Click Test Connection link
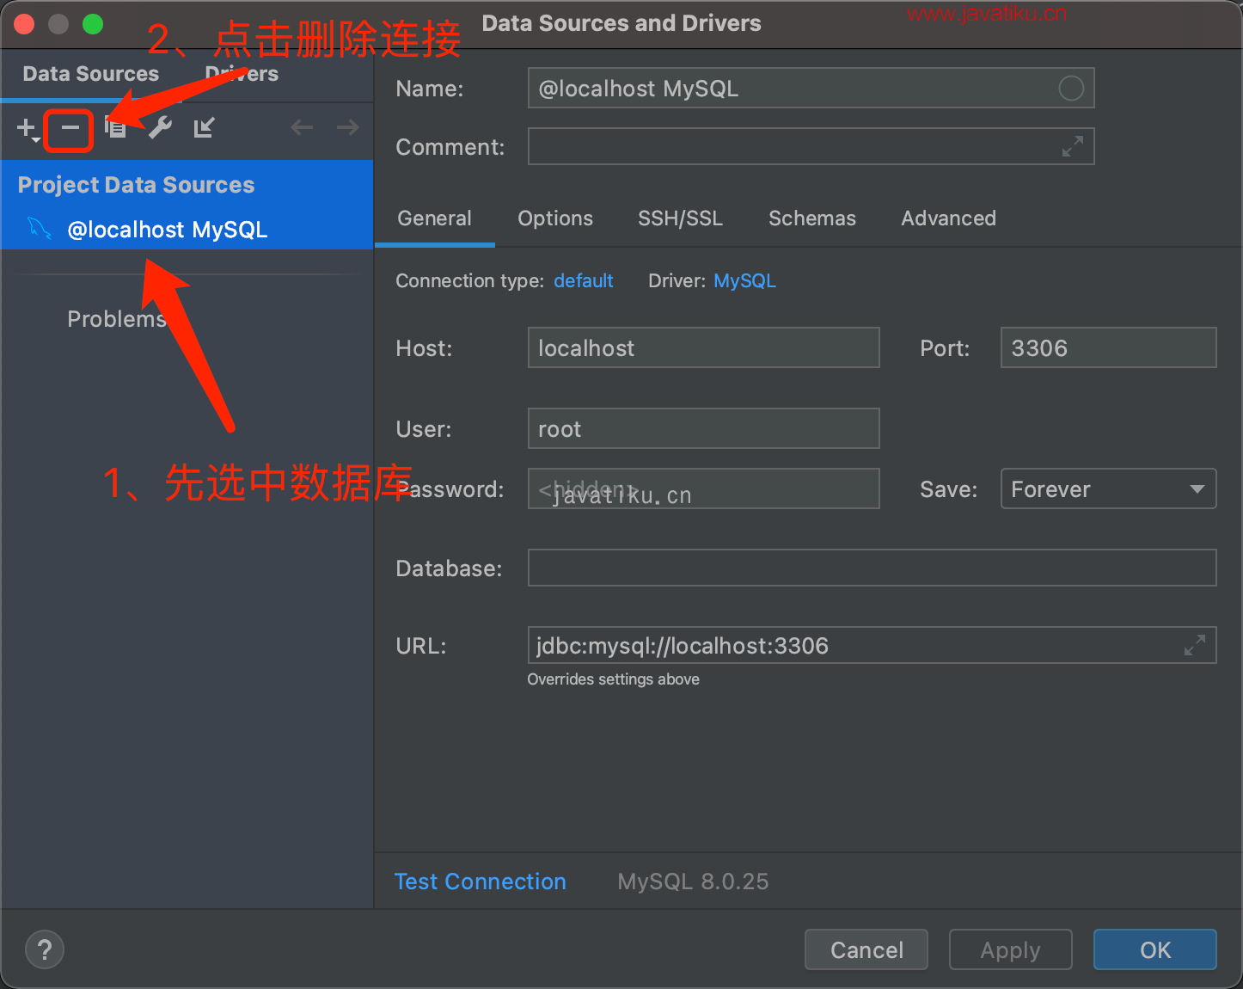Screen dimensions: 1243x989 [x=480, y=881]
